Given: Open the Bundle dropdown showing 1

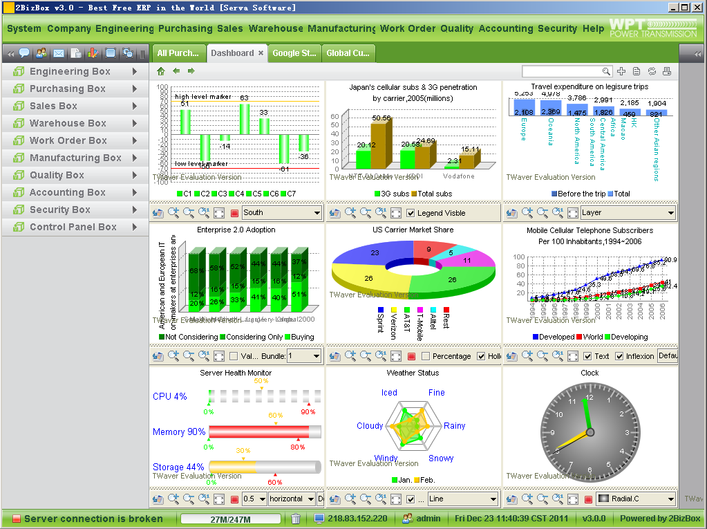Looking at the screenshot, I should click(304, 356).
